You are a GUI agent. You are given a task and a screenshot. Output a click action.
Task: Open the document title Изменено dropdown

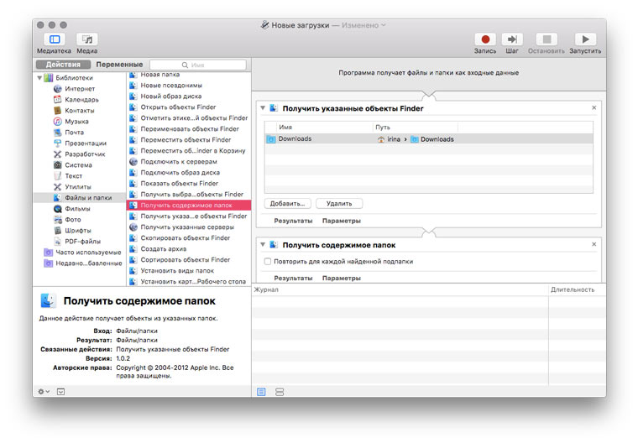click(363, 25)
